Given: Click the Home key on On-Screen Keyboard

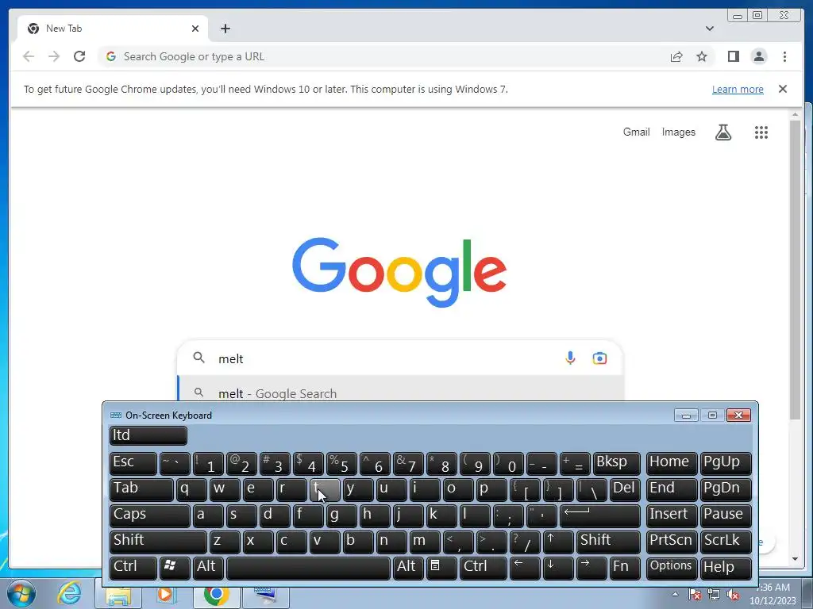Looking at the screenshot, I should 671,463.
